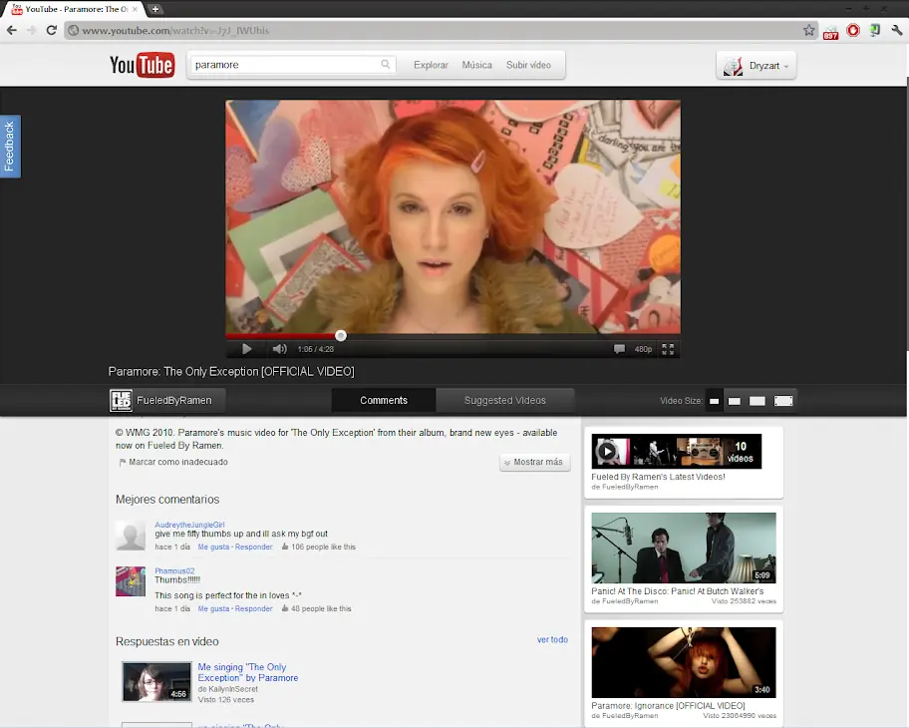This screenshot has width=909, height=728.
Task: Select the third video size option
Action: 757,401
